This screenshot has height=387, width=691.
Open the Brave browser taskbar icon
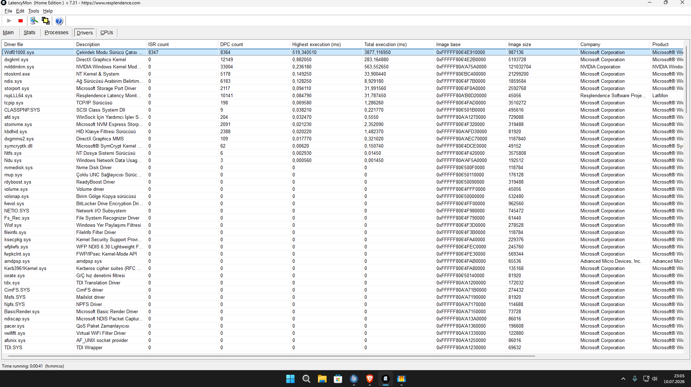[369, 379]
